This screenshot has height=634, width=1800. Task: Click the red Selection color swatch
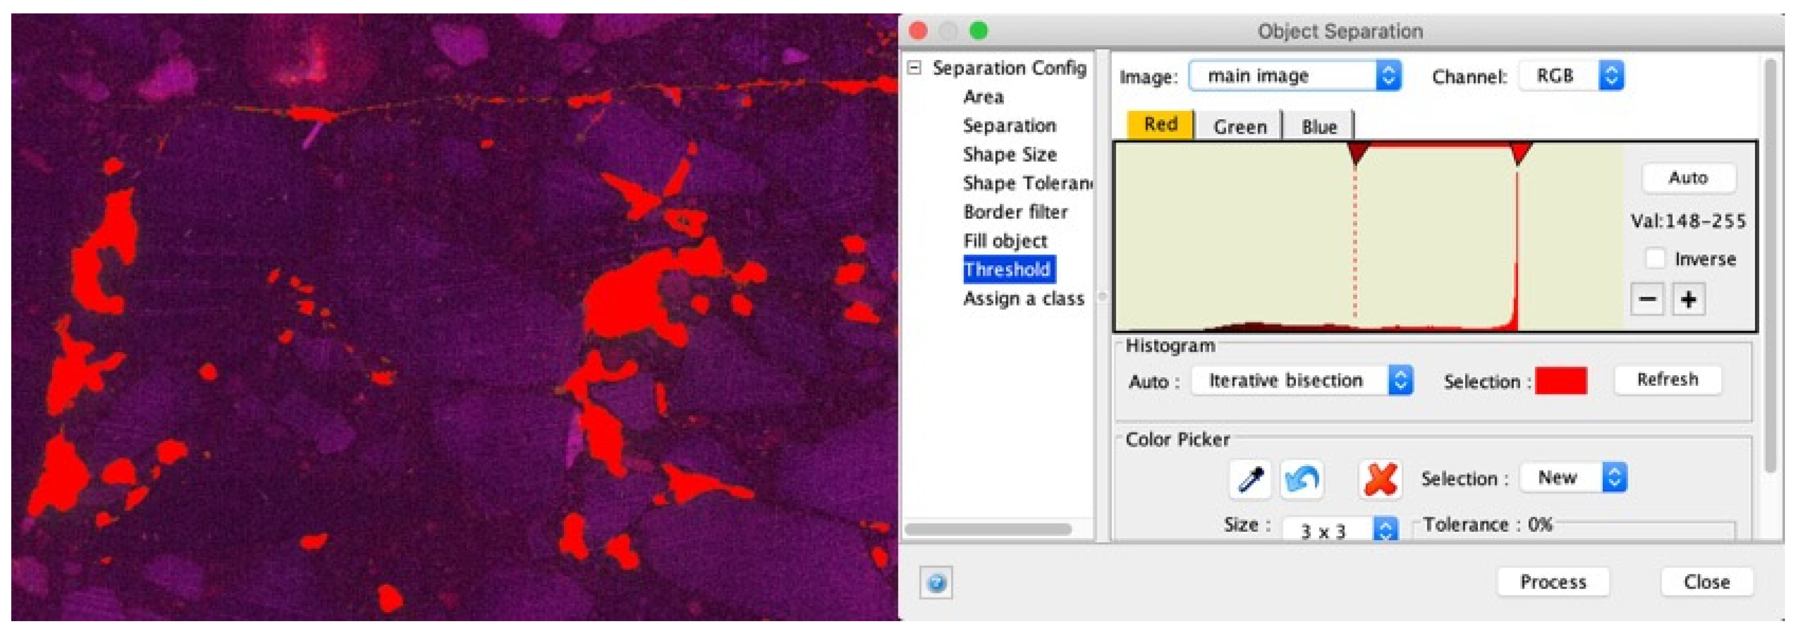1560,381
